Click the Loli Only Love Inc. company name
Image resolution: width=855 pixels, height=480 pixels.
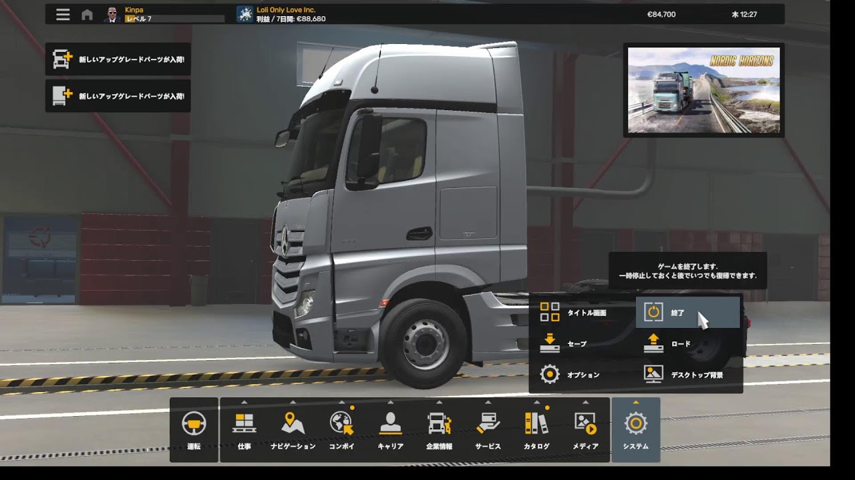(286, 10)
